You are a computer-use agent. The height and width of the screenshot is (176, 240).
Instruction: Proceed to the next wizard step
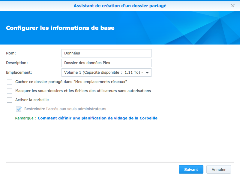(191, 169)
